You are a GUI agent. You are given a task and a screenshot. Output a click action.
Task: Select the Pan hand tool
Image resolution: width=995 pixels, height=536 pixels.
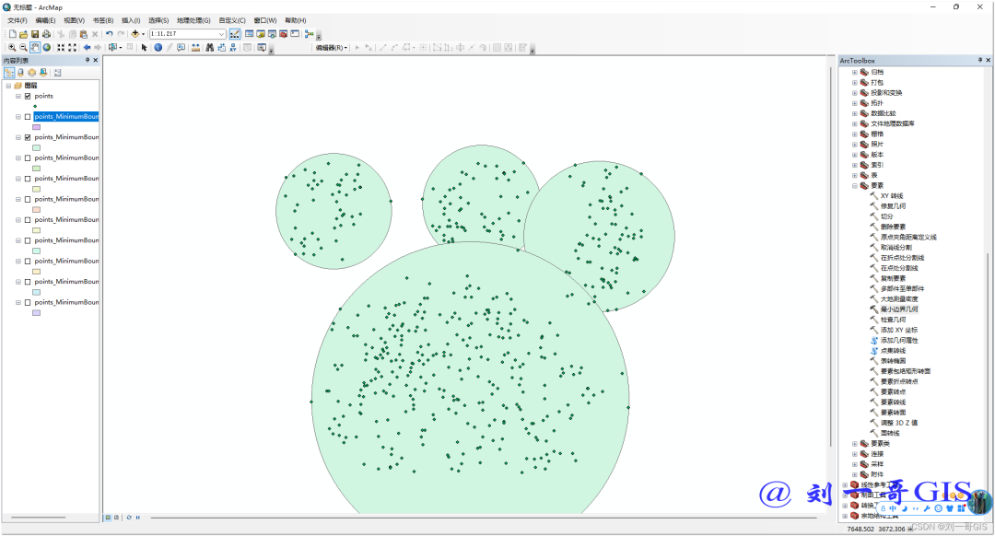click(x=35, y=48)
